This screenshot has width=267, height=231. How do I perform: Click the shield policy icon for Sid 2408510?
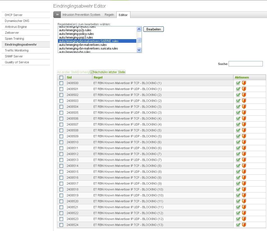(244, 142)
